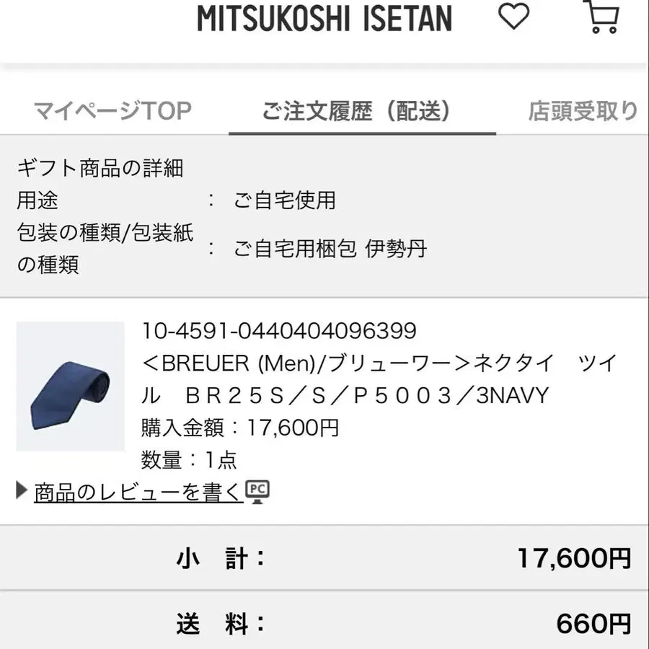Select the product code 10-4591-0440404096399
This screenshot has width=649, height=649.
tap(279, 331)
